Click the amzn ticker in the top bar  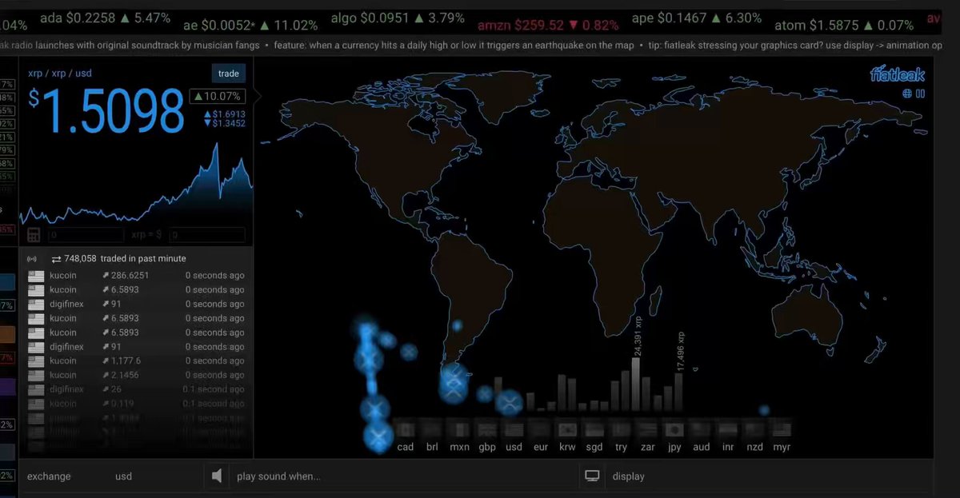click(548, 25)
